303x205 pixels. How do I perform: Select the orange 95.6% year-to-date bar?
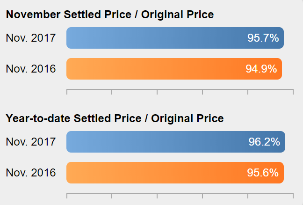[175, 173]
